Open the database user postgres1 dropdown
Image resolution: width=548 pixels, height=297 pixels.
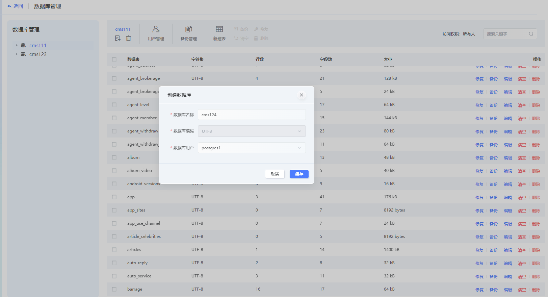[x=252, y=148]
